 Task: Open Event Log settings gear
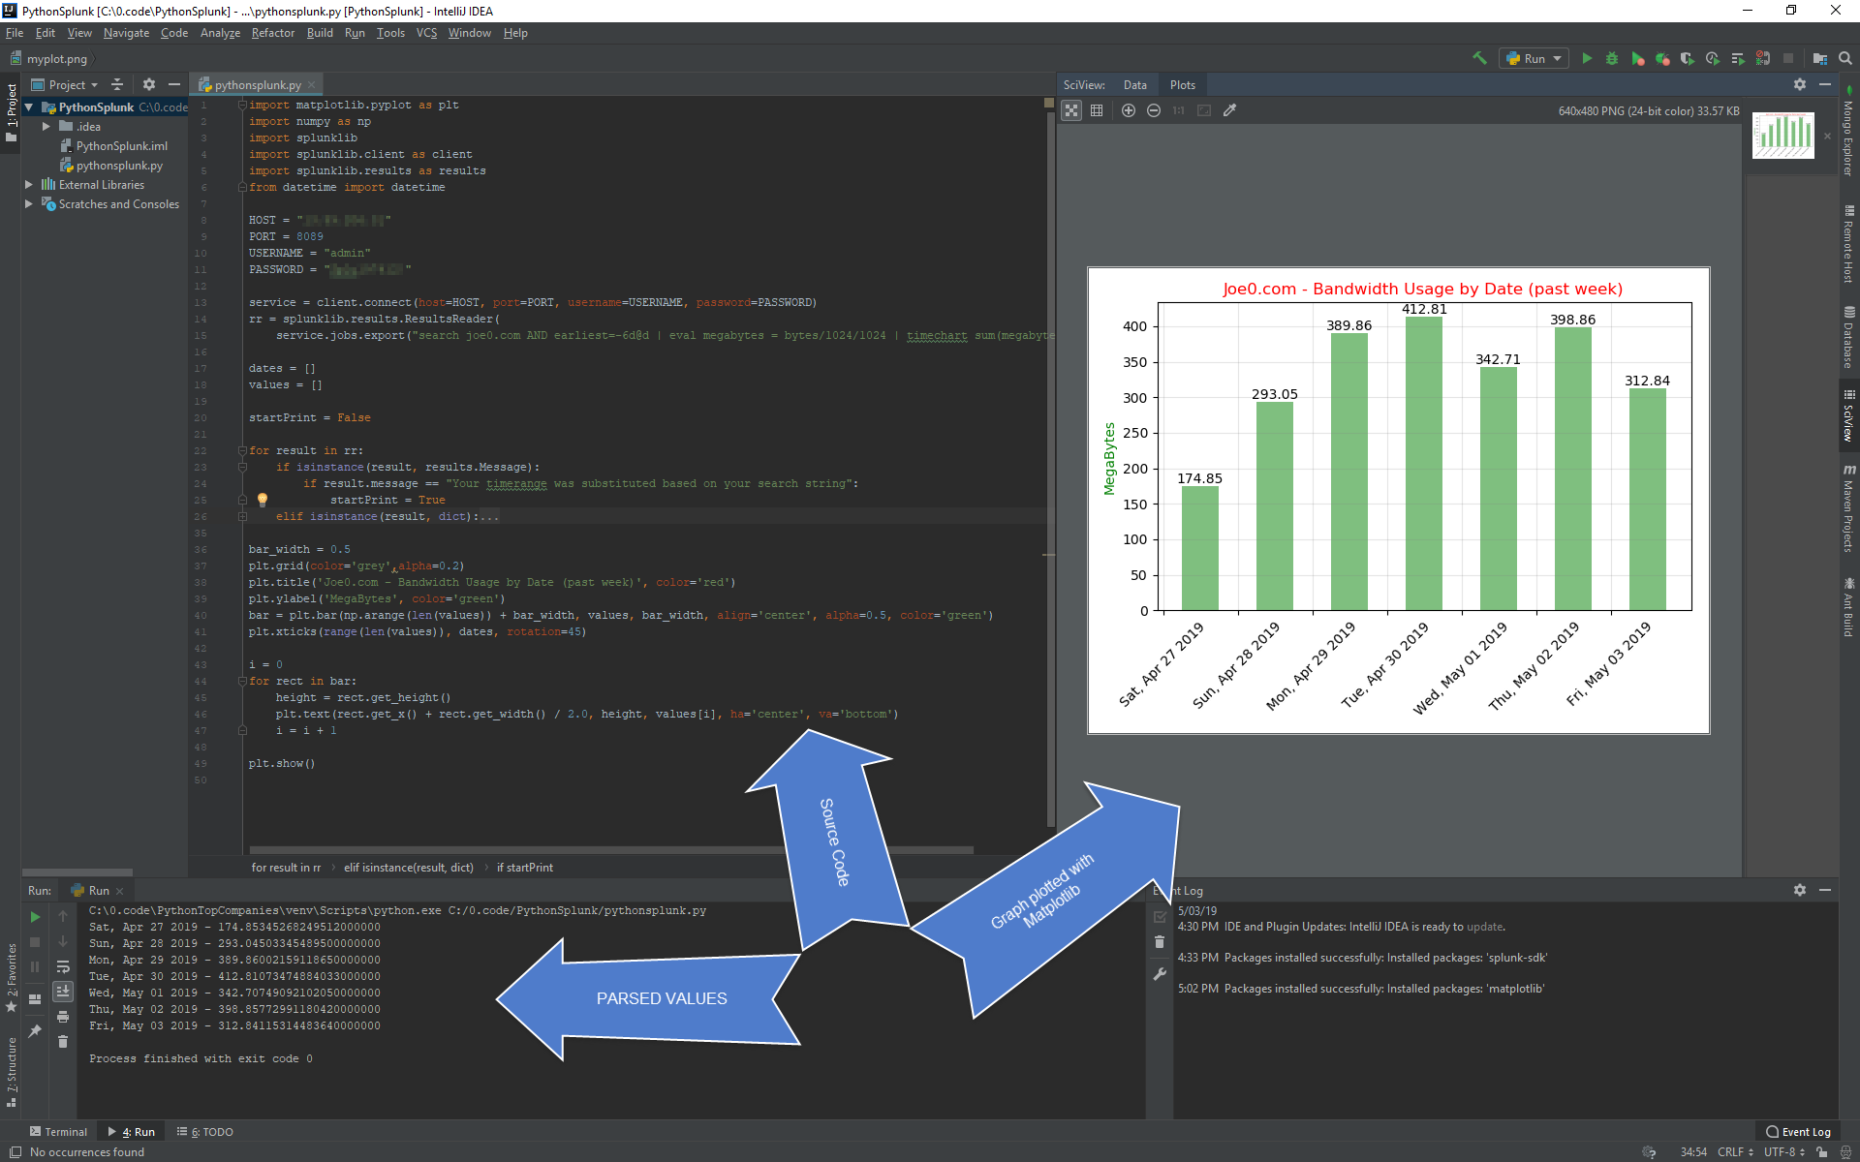(1800, 890)
